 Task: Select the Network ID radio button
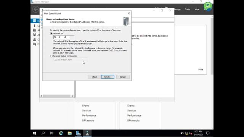tap(51, 33)
